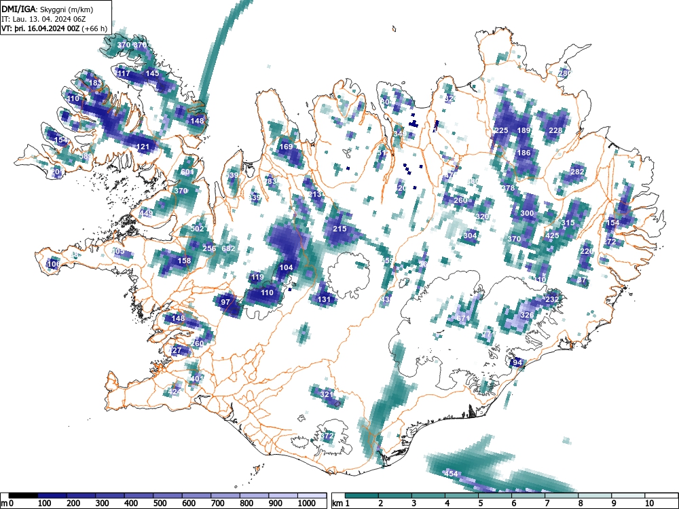
Task: Click the 326 visibility value
Action: pos(527,315)
